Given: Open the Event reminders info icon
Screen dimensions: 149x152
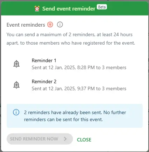Looking at the screenshot, I should click(60, 25).
